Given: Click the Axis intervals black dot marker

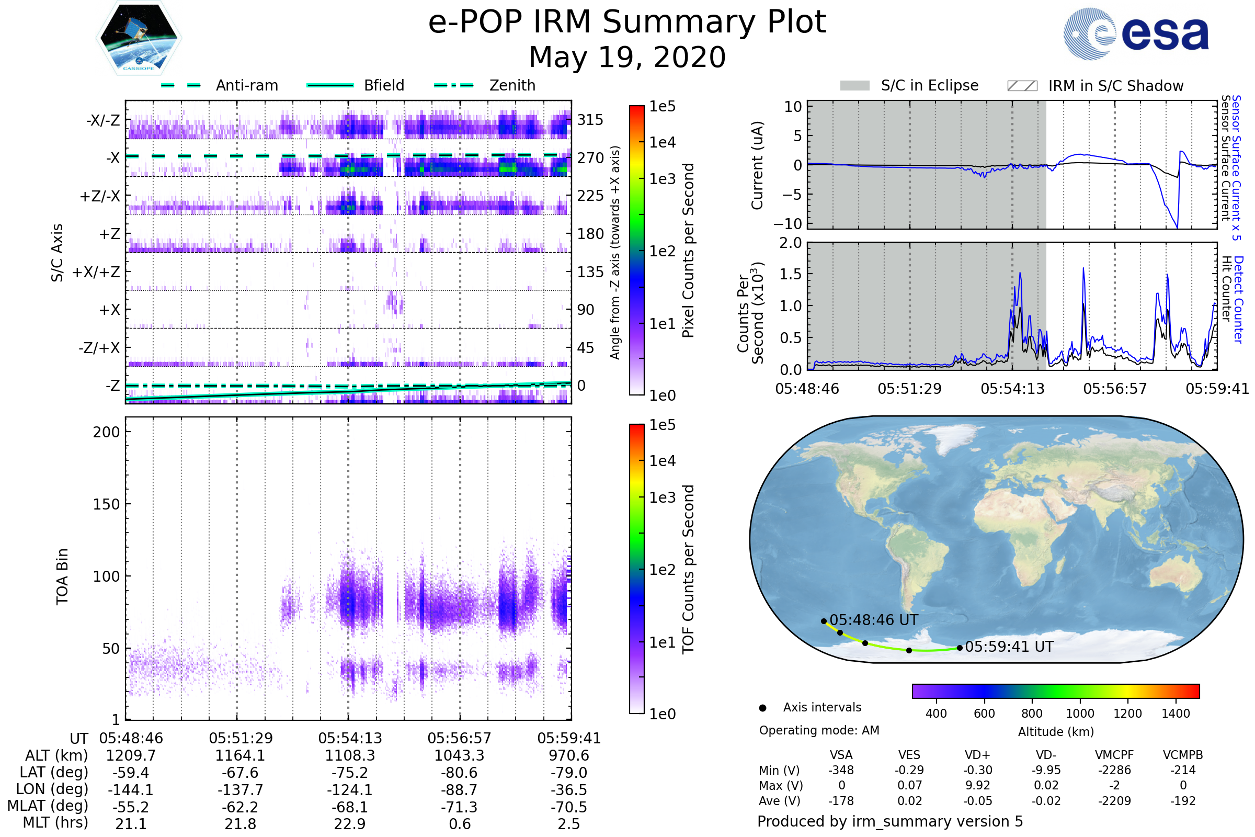Looking at the screenshot, I should tap(762, 708).
